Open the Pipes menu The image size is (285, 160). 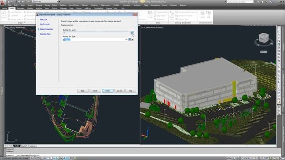pos(146,5)
